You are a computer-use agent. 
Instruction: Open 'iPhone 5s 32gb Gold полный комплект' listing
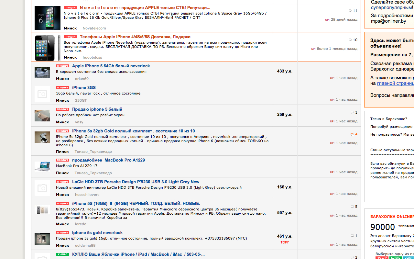coord(133,131)
